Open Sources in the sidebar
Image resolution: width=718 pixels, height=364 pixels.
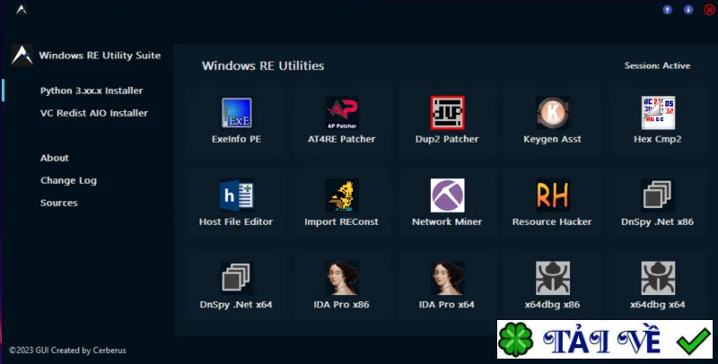click(58, 203)
